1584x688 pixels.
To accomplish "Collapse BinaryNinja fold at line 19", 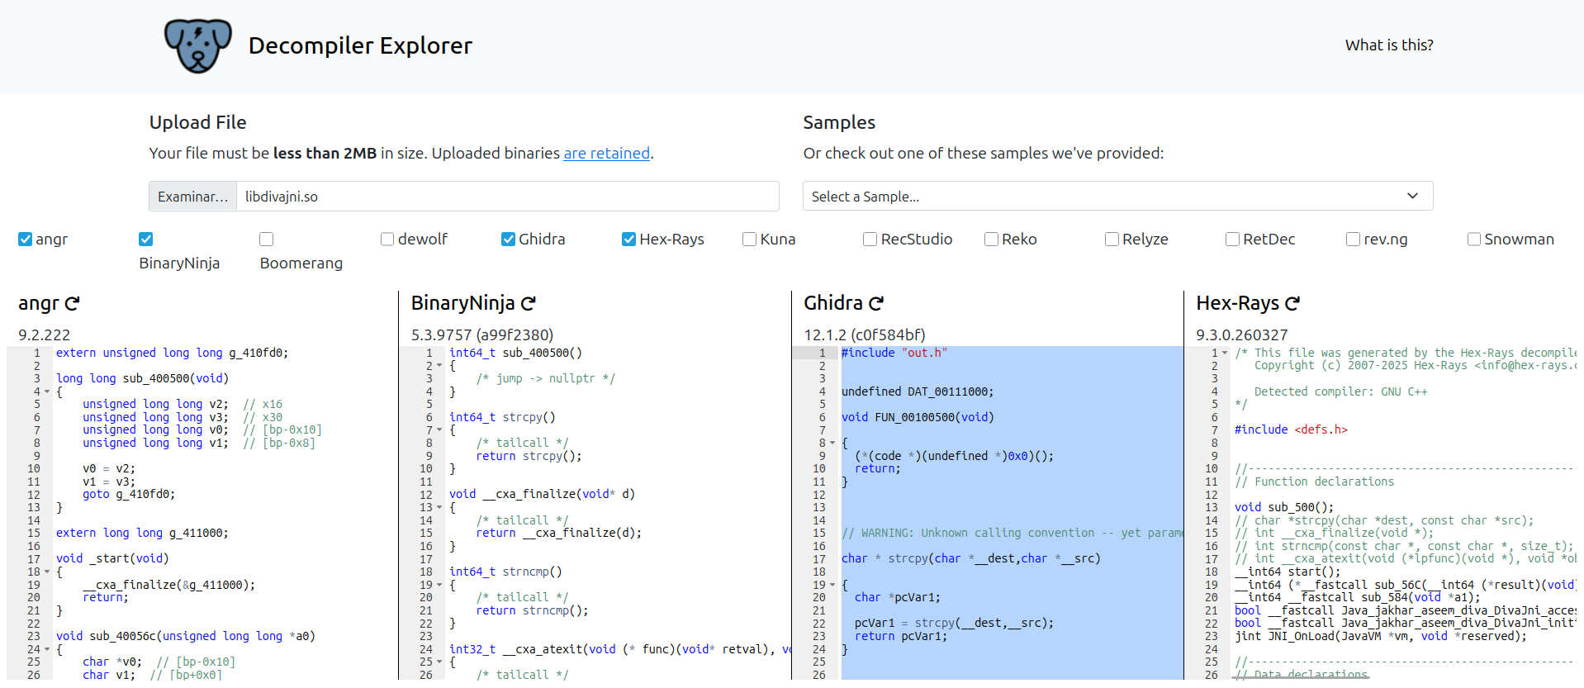I will click(439, 585).
